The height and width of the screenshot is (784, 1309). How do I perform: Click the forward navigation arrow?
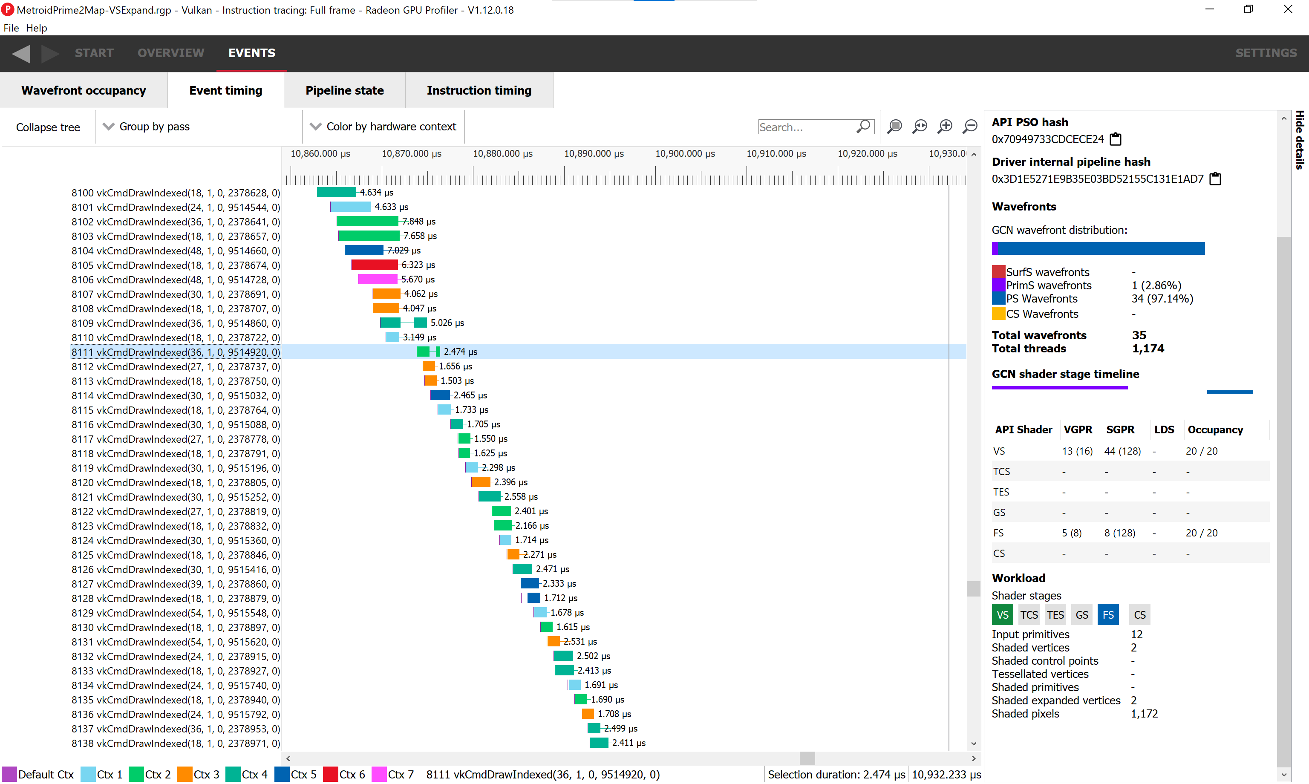point(50,53)
